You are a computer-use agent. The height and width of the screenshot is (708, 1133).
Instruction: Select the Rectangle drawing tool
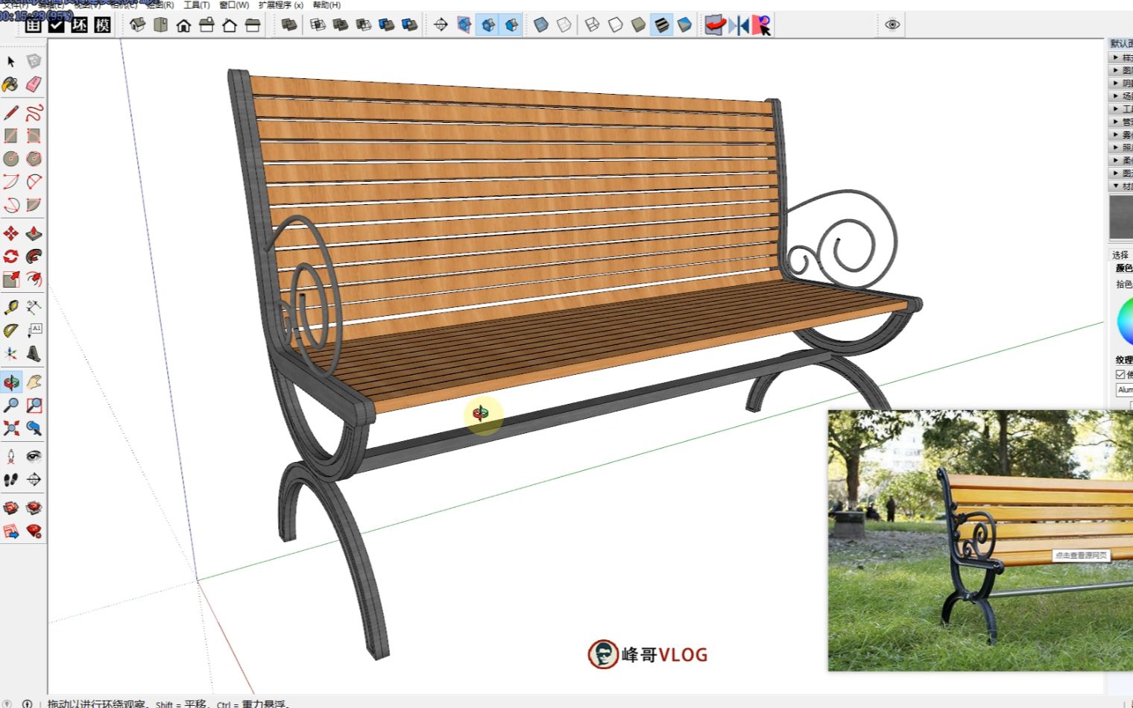10,135
